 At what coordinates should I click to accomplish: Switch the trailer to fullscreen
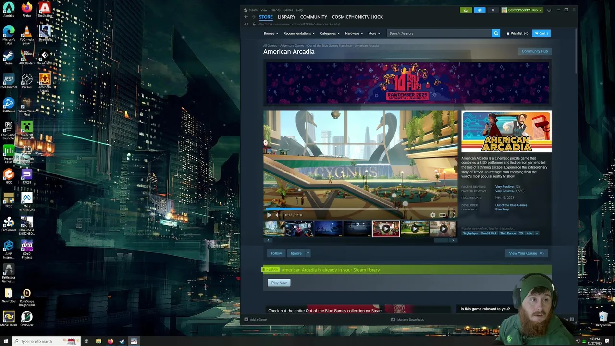tap(452, 215)
